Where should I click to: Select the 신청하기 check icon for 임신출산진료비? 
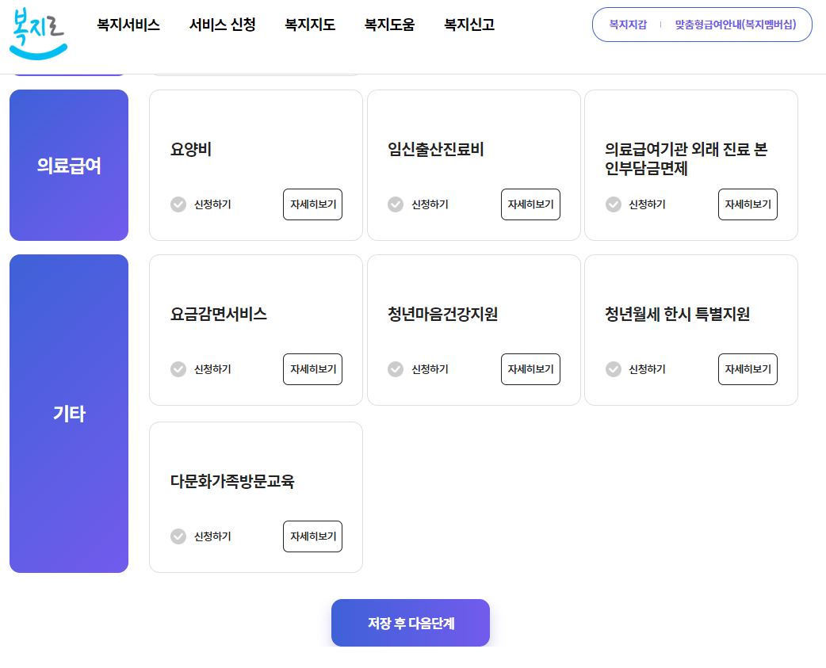(396, 204)
